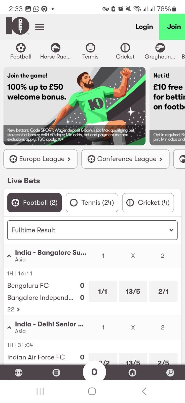This screenshot has height=403, width=185.
Task: Open Horse Racing sport icon
Action: 55,51
